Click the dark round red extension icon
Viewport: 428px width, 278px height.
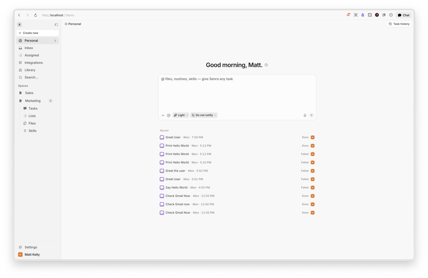(377, 15)
